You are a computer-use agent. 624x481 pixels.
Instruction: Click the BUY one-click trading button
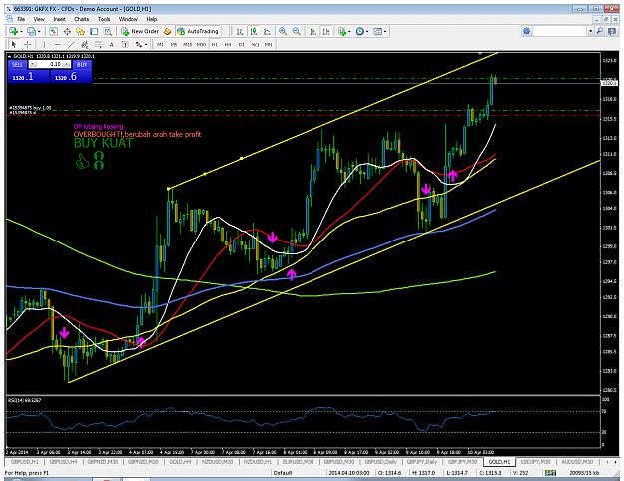tap(82, 65)
